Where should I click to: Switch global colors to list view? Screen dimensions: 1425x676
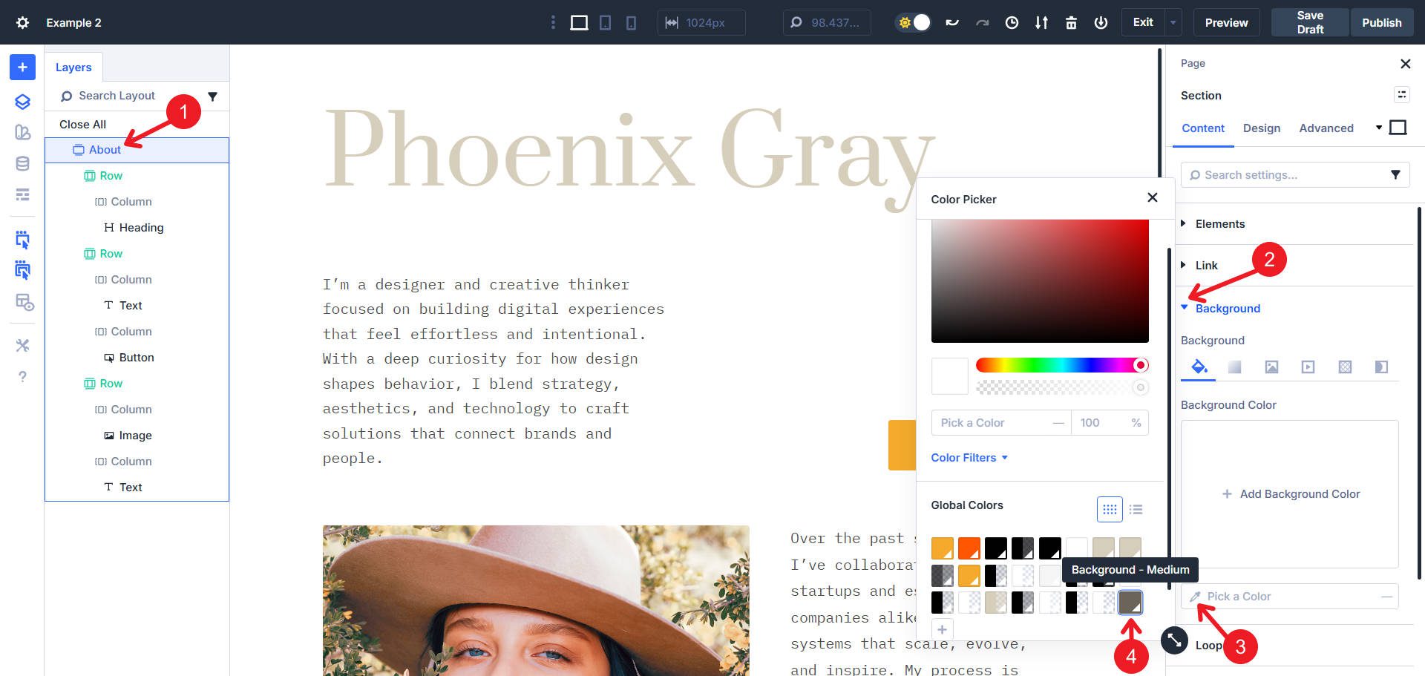pyautogui.click(x=1136, y=509)
